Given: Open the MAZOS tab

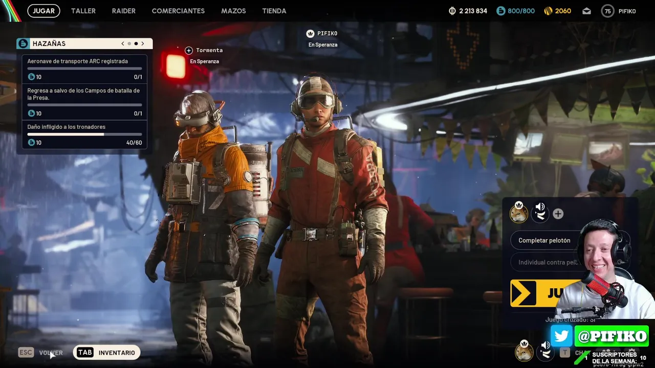Looking at the screenshot, I should (233, 11).
